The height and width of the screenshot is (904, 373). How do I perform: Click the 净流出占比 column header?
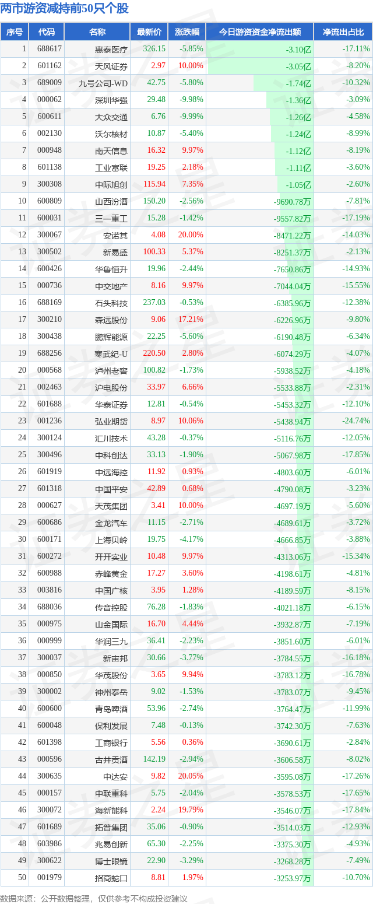(x=343, y=32)
